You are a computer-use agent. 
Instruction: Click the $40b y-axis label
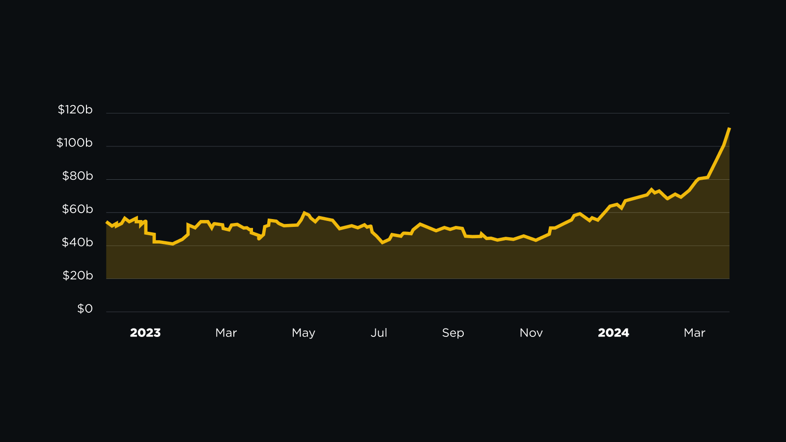(77, 242)
